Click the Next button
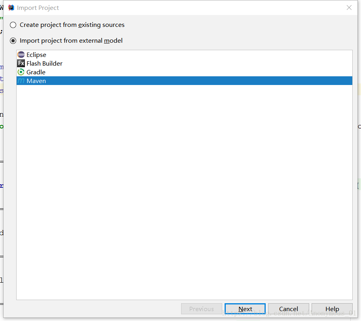This screenshot has width=361, height=321. click(x=245, y=309)
